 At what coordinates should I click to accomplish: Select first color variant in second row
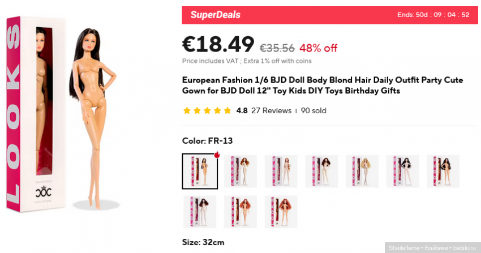[x=199, y=212]
